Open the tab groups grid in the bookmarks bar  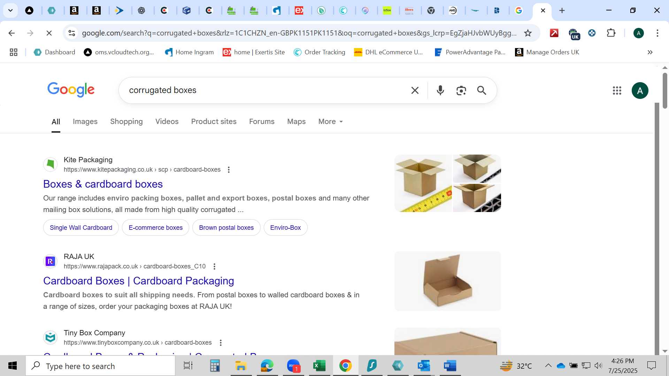(x=14, y=52)
